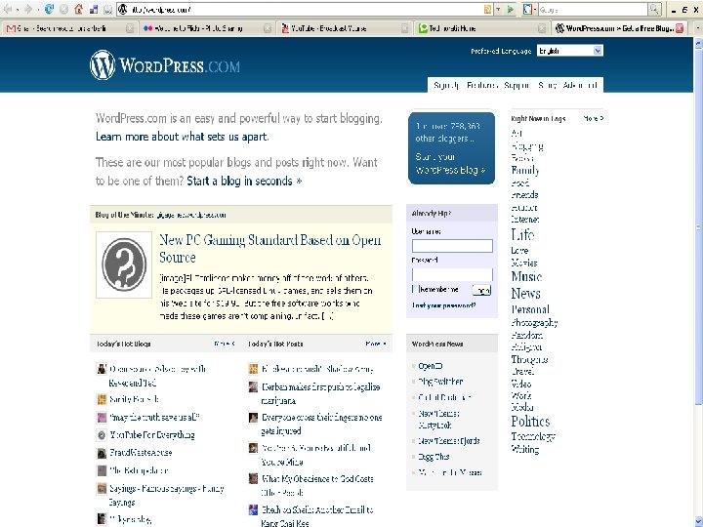
Task: Click More next to Today's Hot Blogs
Action: coord(225,344)
